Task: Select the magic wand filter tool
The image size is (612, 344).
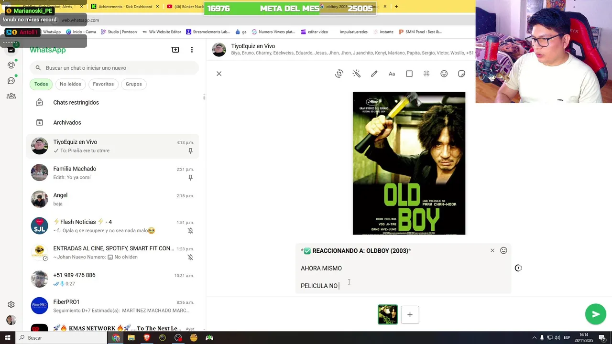Action: 357,74
